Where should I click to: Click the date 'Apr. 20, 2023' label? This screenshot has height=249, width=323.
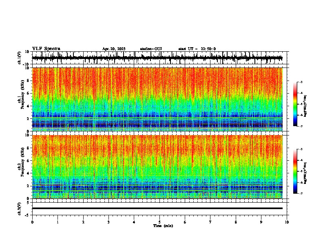pos(114,49)
